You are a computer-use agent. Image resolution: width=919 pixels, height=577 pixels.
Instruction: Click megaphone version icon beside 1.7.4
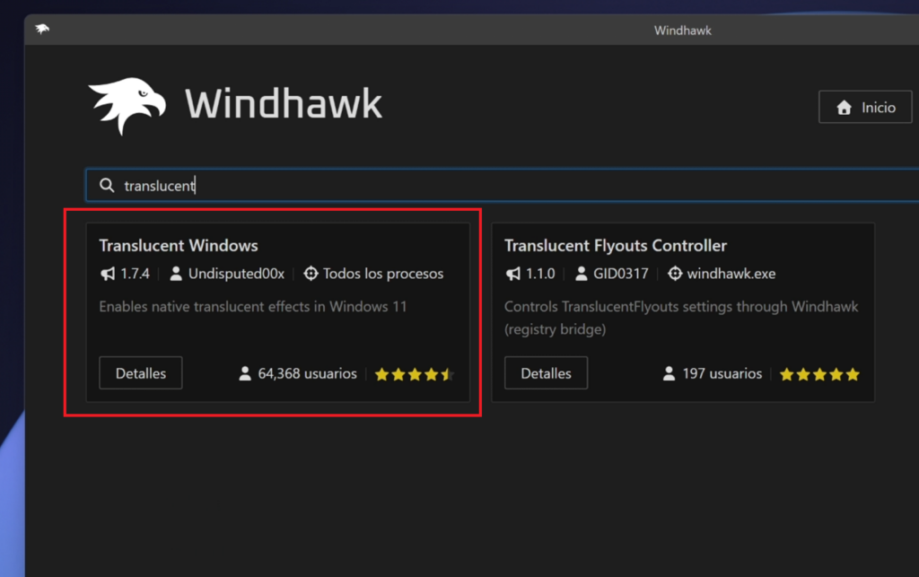108,274
